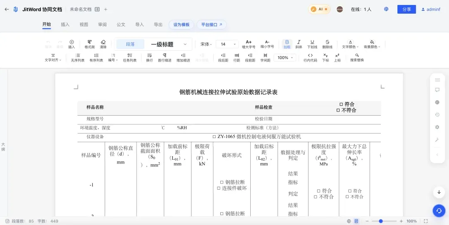449x225 pixels.
Task: Click the blue headset support button
Action: coord(439,211)
